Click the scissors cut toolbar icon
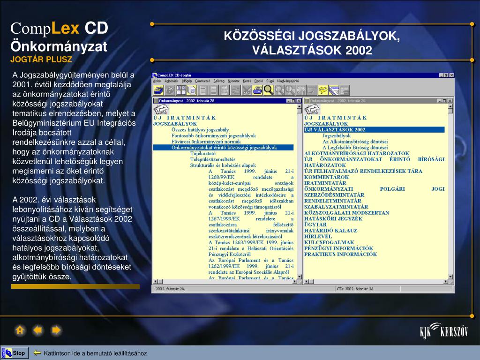Screen dimensions: 480x360 (247, 90)
